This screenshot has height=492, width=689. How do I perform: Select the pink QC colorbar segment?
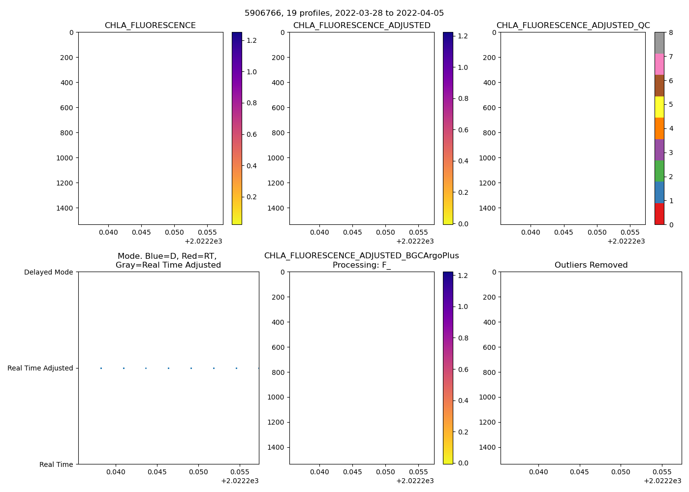(659, 64)
